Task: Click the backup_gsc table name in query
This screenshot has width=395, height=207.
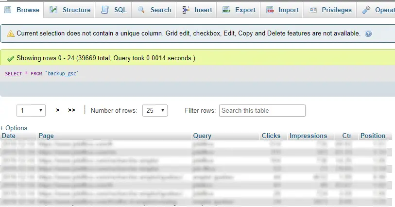Action: tap(62, 73)
